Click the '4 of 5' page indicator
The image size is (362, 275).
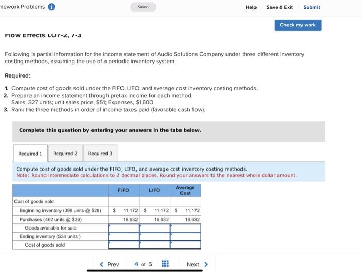click(143, 264)
